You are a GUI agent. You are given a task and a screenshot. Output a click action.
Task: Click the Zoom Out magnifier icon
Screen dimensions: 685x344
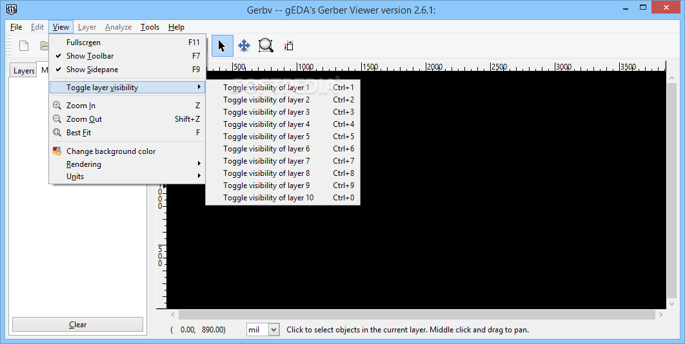[x=57, y=119]
